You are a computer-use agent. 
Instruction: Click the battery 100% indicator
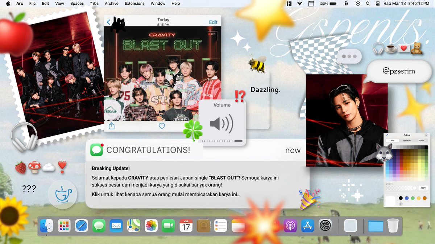point(328,3)
